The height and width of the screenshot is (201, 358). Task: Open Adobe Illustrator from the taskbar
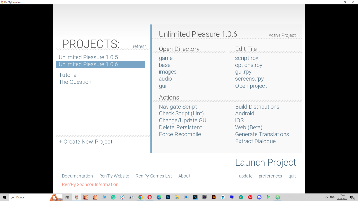(x=213, y=197)
